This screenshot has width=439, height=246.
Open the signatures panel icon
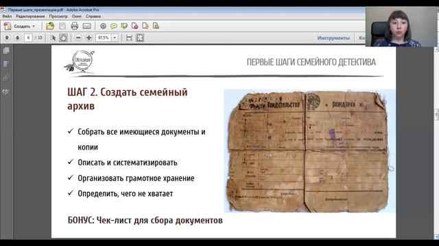(6, 92)
